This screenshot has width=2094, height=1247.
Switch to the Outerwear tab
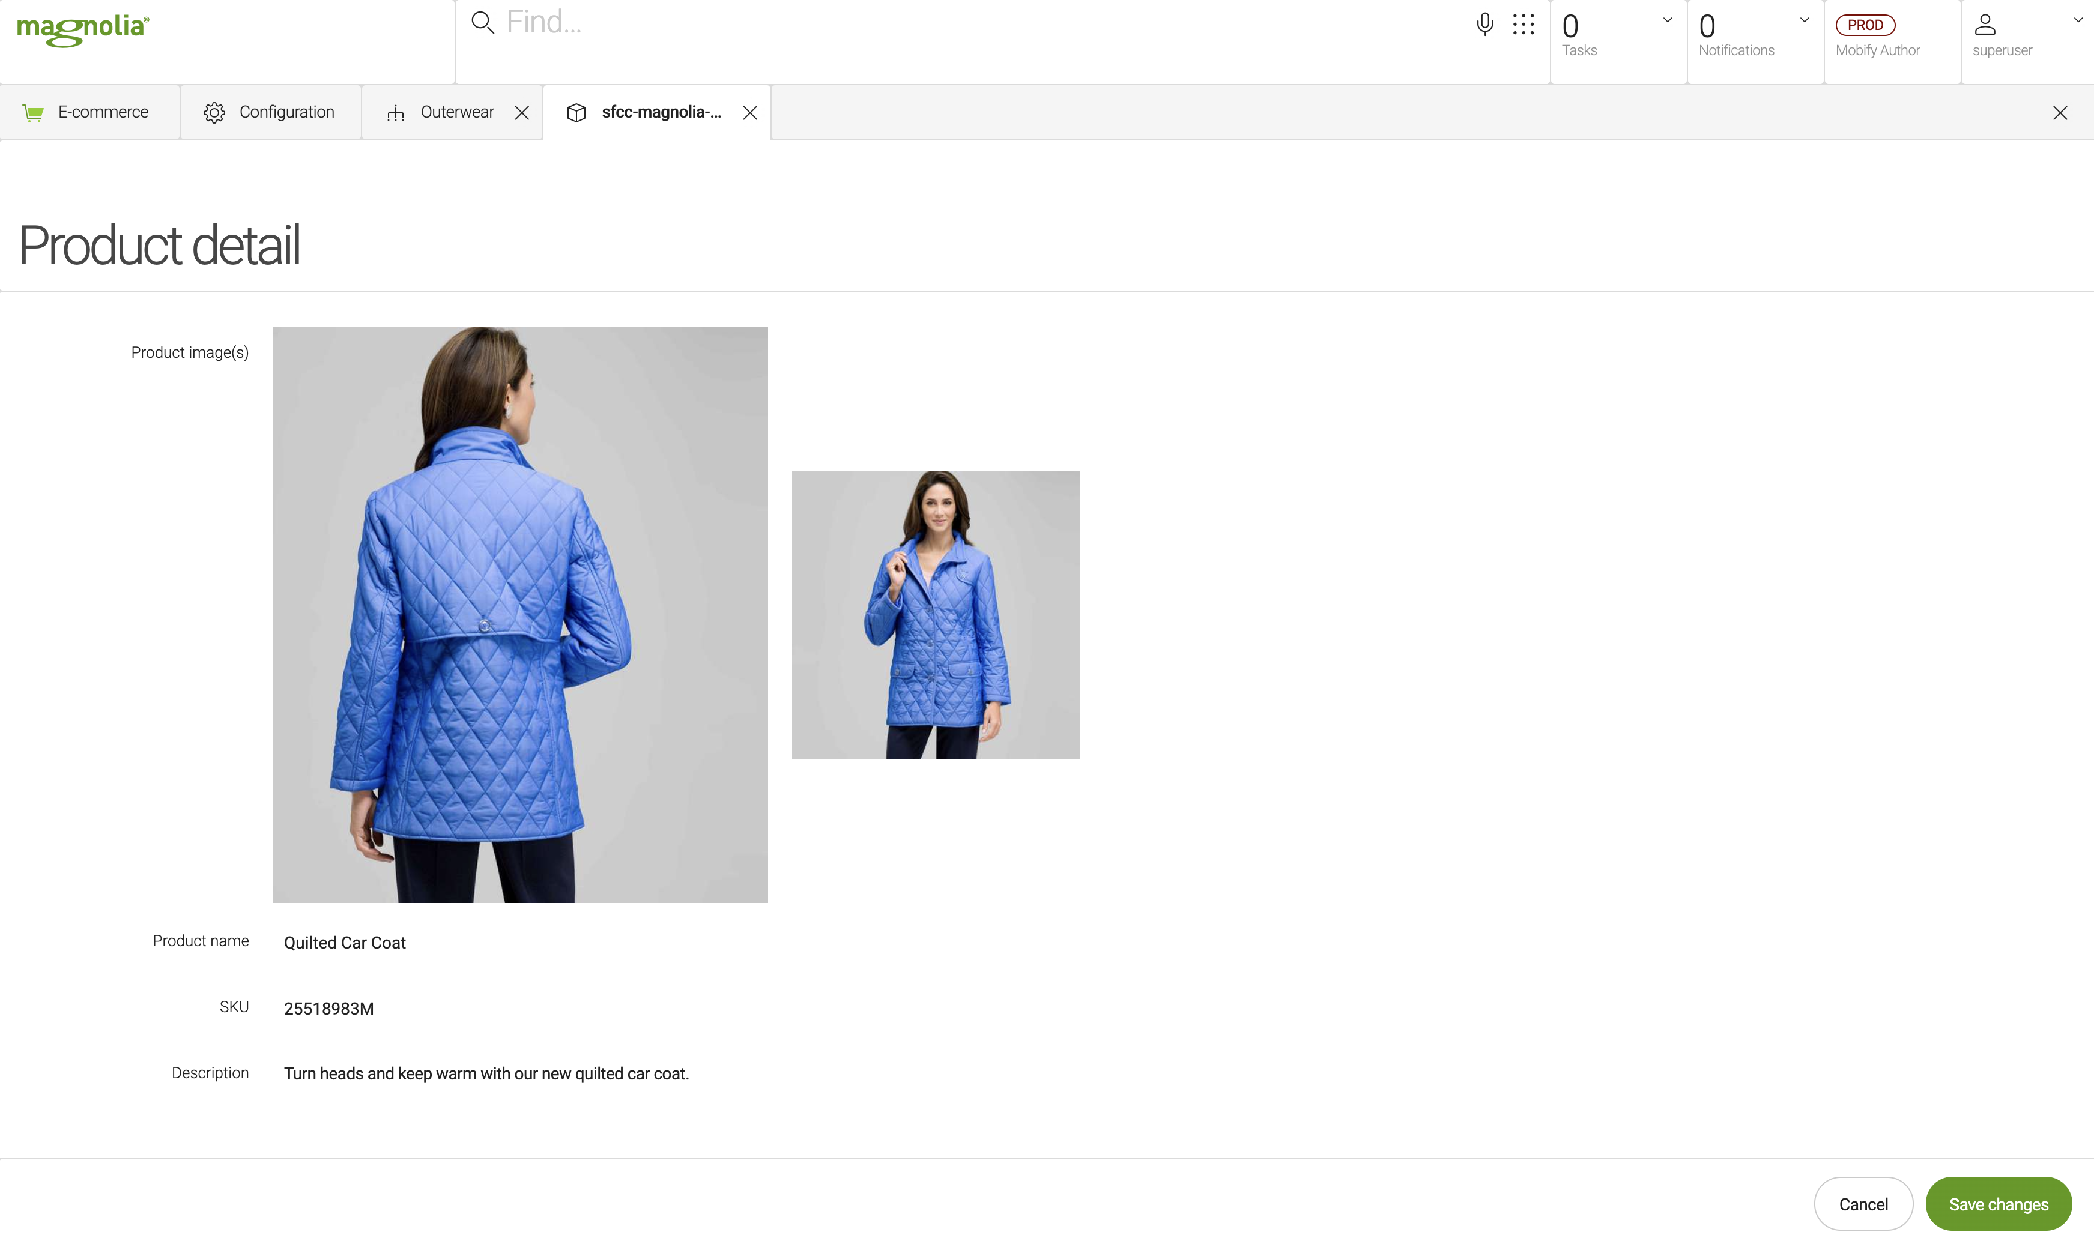tap(456, 113)
